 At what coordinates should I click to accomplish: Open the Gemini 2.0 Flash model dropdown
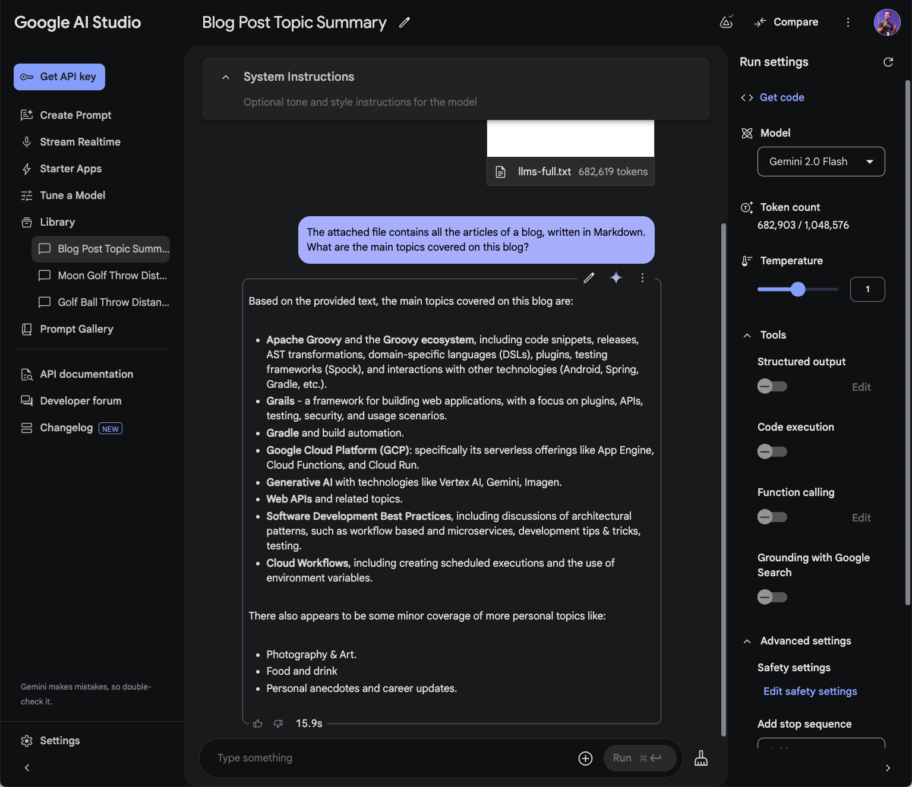(x=821, y=162)
